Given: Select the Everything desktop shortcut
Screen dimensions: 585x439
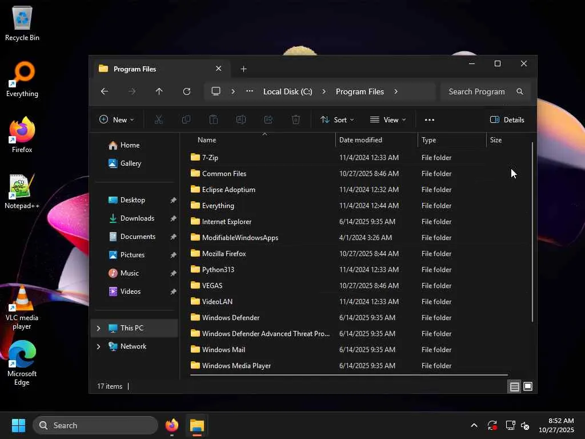Looking at the screenshot, I should coord(22,79).
